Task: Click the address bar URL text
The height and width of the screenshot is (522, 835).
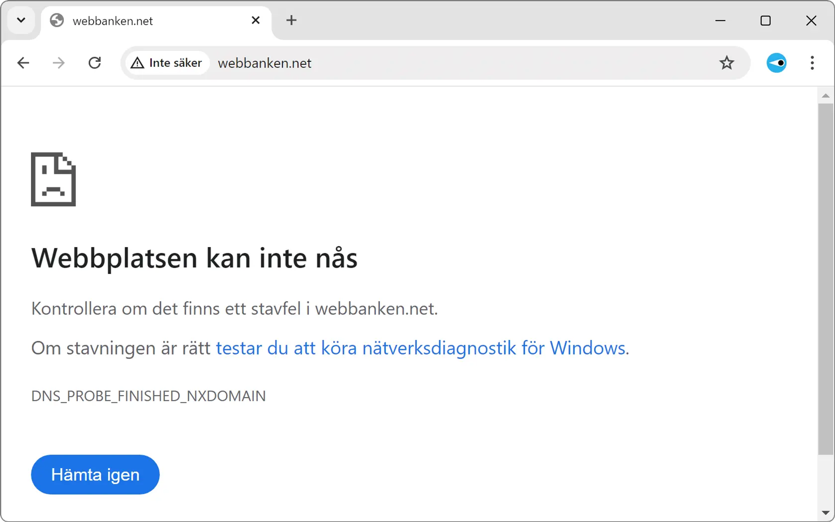Action: [x=265, y=63]
